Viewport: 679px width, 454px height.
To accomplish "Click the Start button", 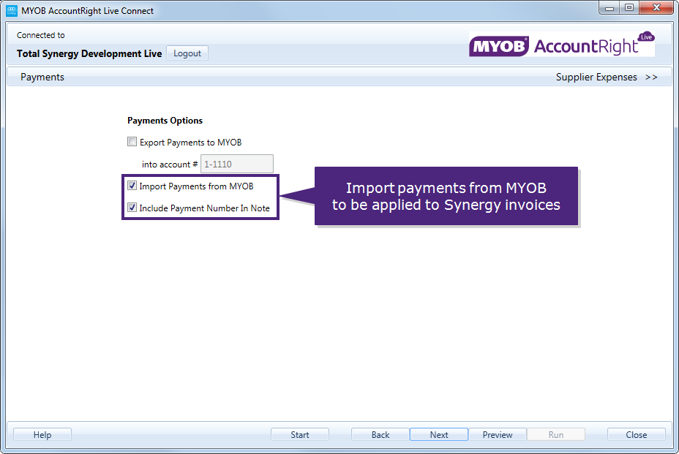I will [x=300, y=434].
